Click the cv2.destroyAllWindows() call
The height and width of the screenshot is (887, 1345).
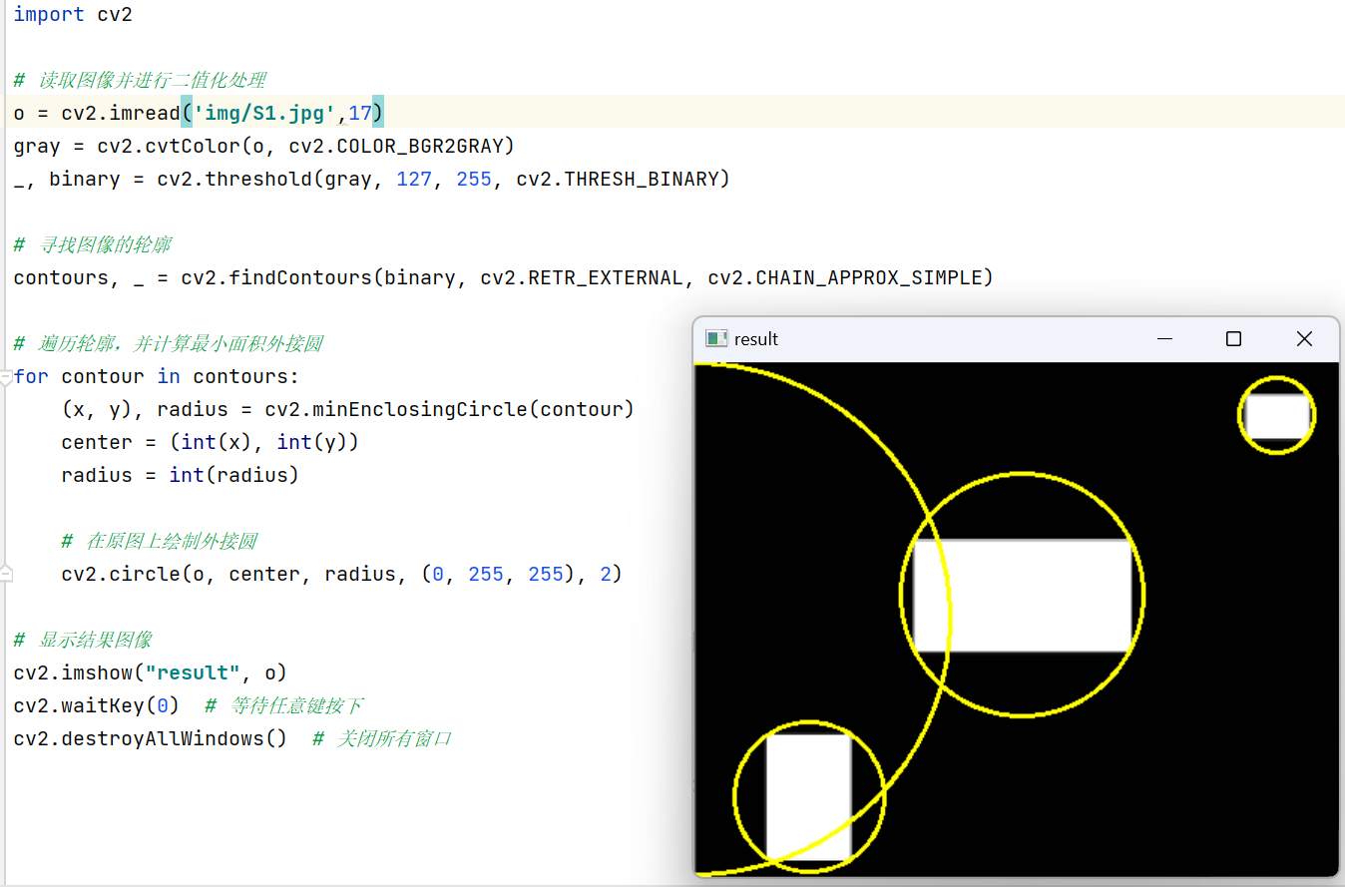tap(151, 738)
